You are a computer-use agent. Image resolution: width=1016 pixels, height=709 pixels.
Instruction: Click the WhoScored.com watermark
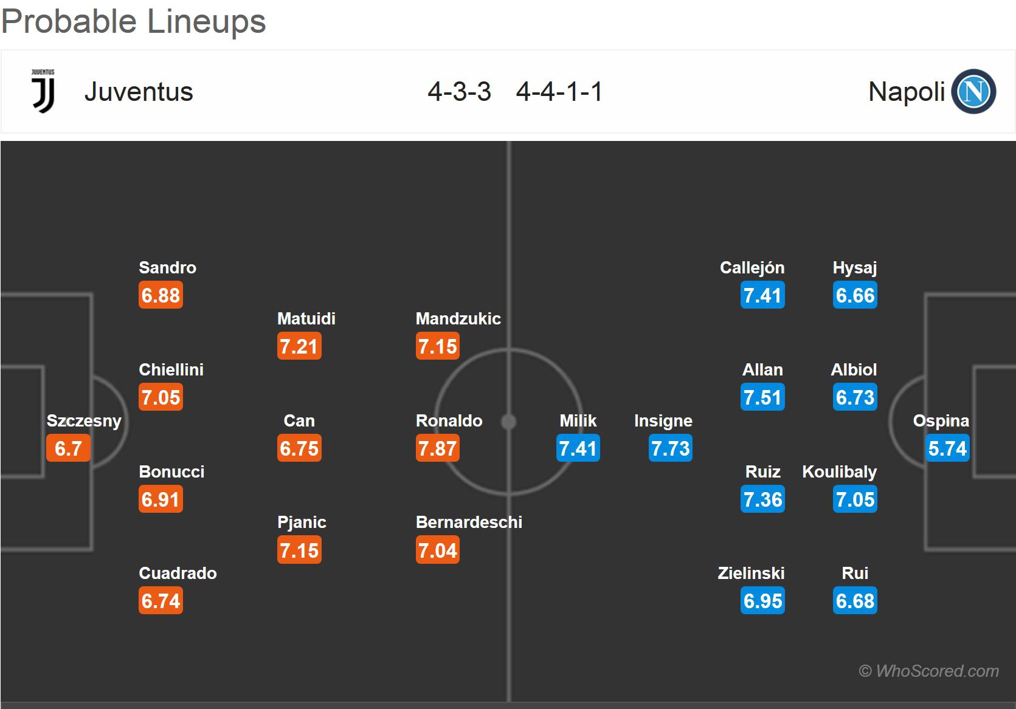(928, 671)
